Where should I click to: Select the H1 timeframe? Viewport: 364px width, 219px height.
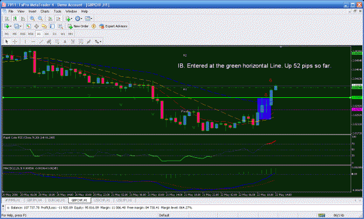point(39,34)
